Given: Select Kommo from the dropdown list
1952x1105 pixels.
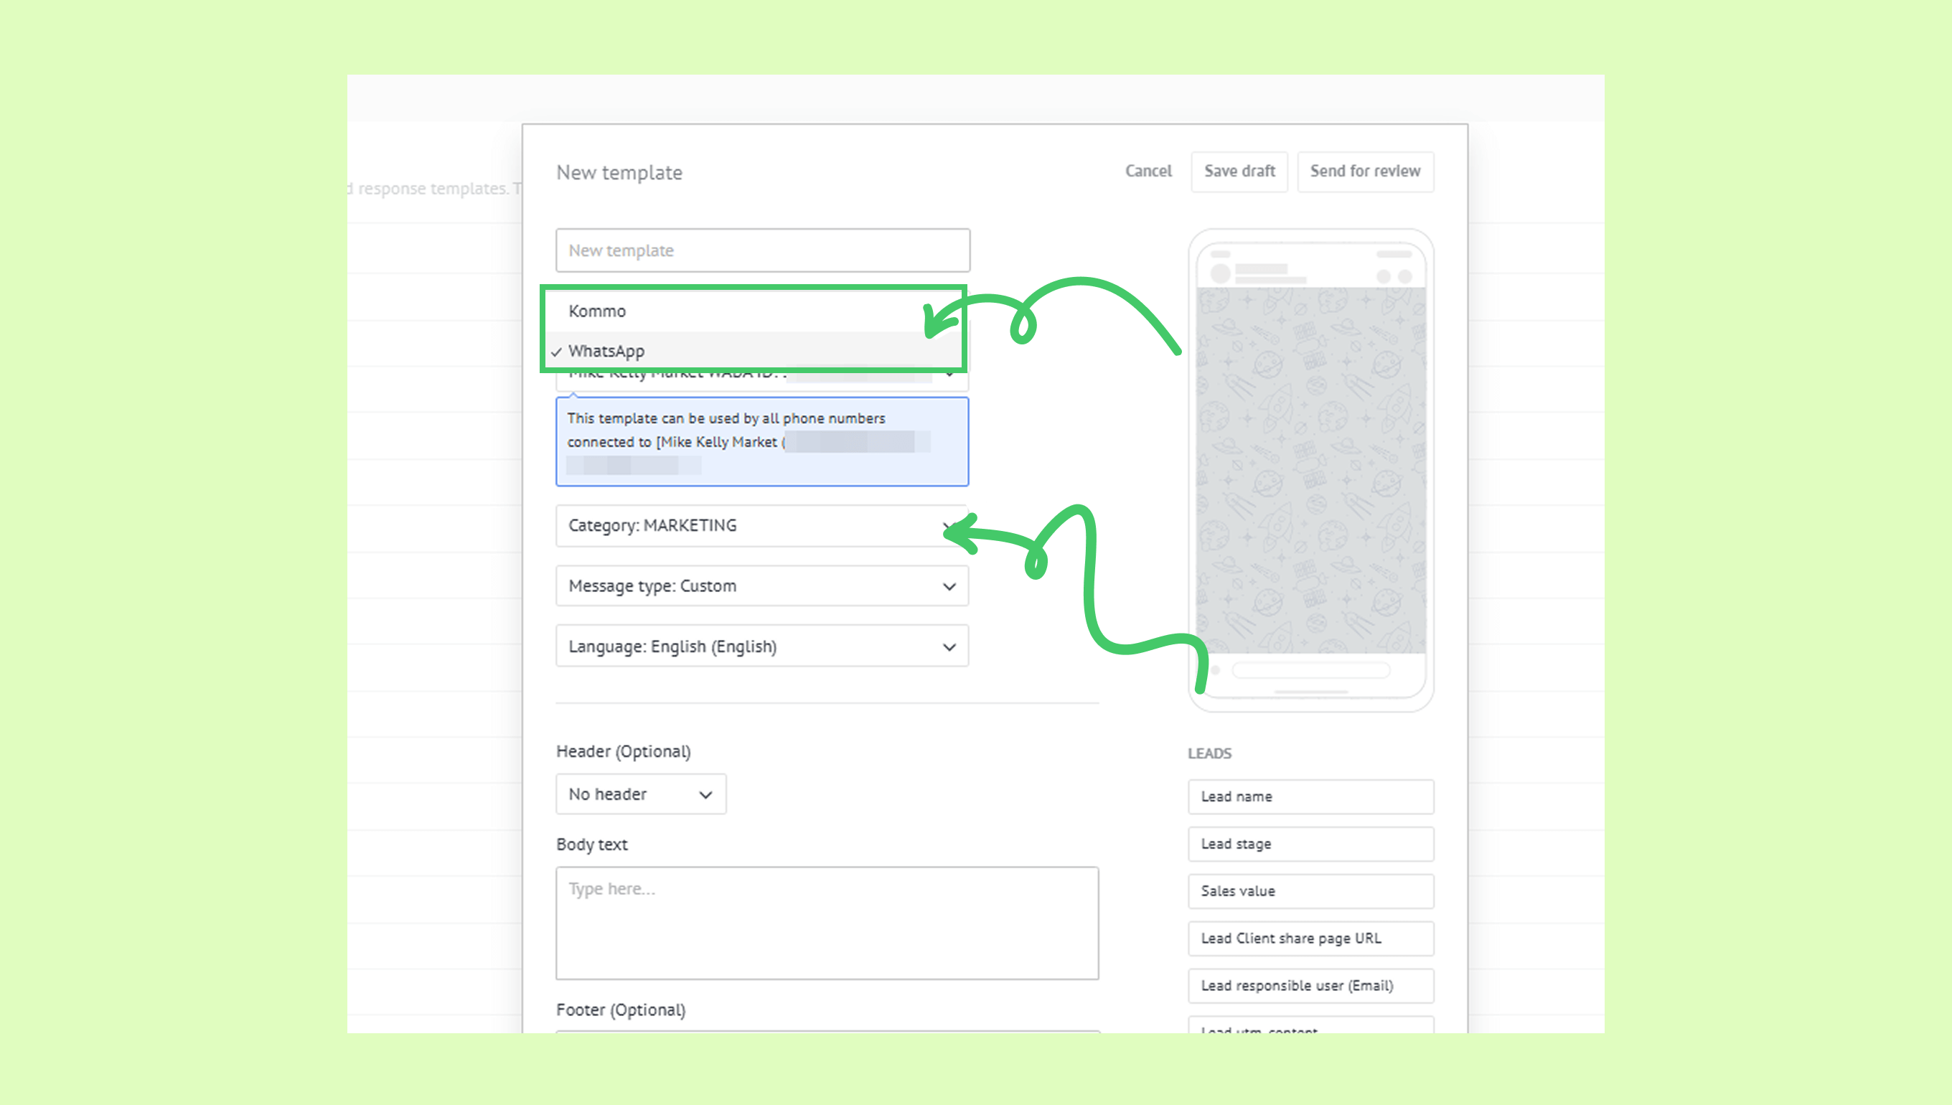Looking at the screenshot, I should pos(754,311).
